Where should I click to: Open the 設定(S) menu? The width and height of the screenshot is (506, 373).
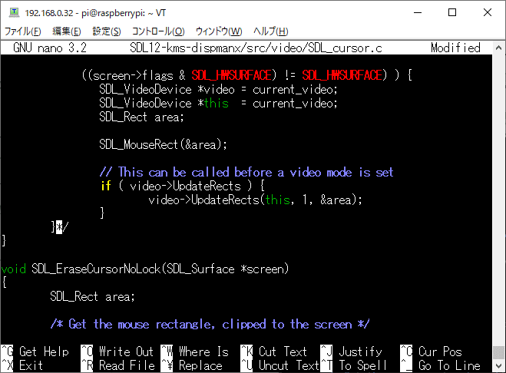(107, 31)
